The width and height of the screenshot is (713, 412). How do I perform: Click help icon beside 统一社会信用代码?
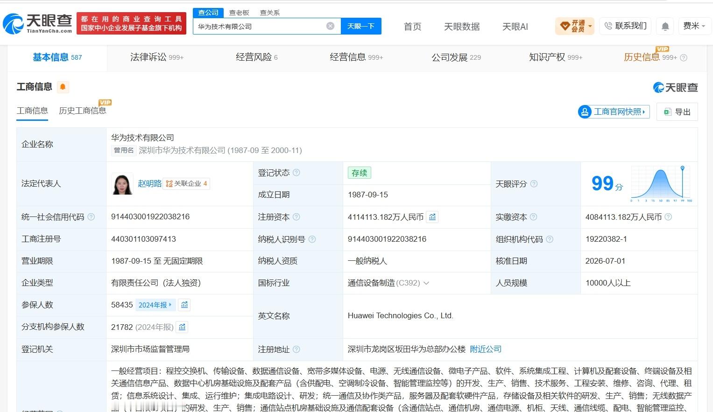coord(91,217)
